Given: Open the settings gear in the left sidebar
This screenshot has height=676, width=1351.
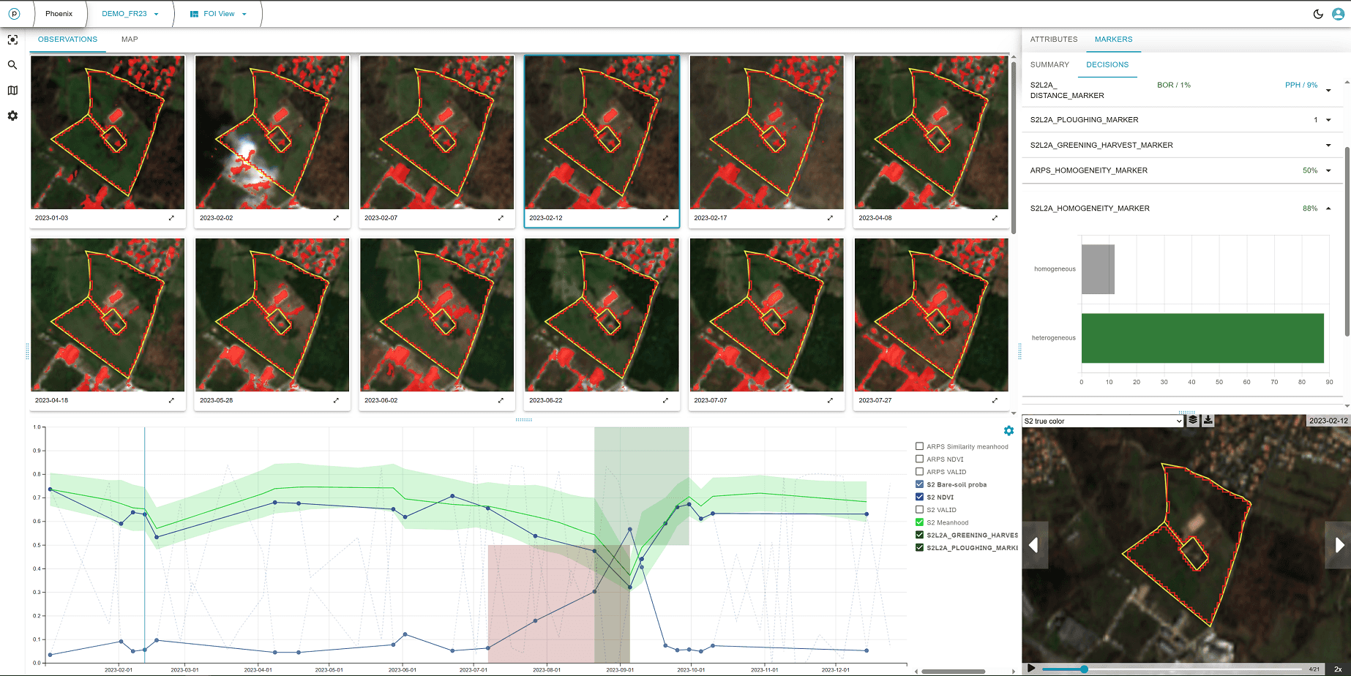Looking at the screenshot, I should pos(12,116).
